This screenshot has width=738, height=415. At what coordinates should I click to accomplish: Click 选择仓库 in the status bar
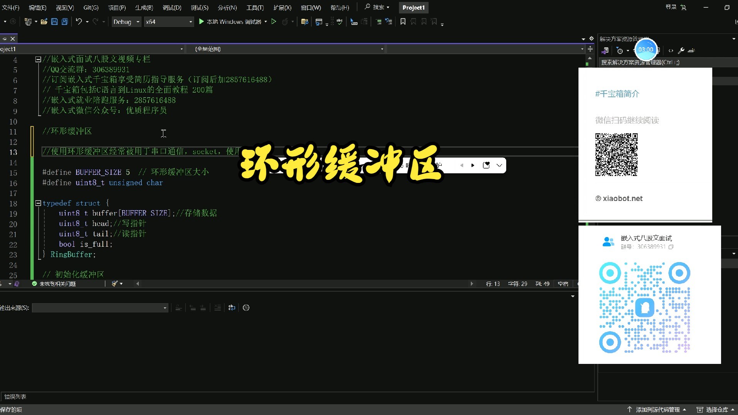click(x=715, y=410)
